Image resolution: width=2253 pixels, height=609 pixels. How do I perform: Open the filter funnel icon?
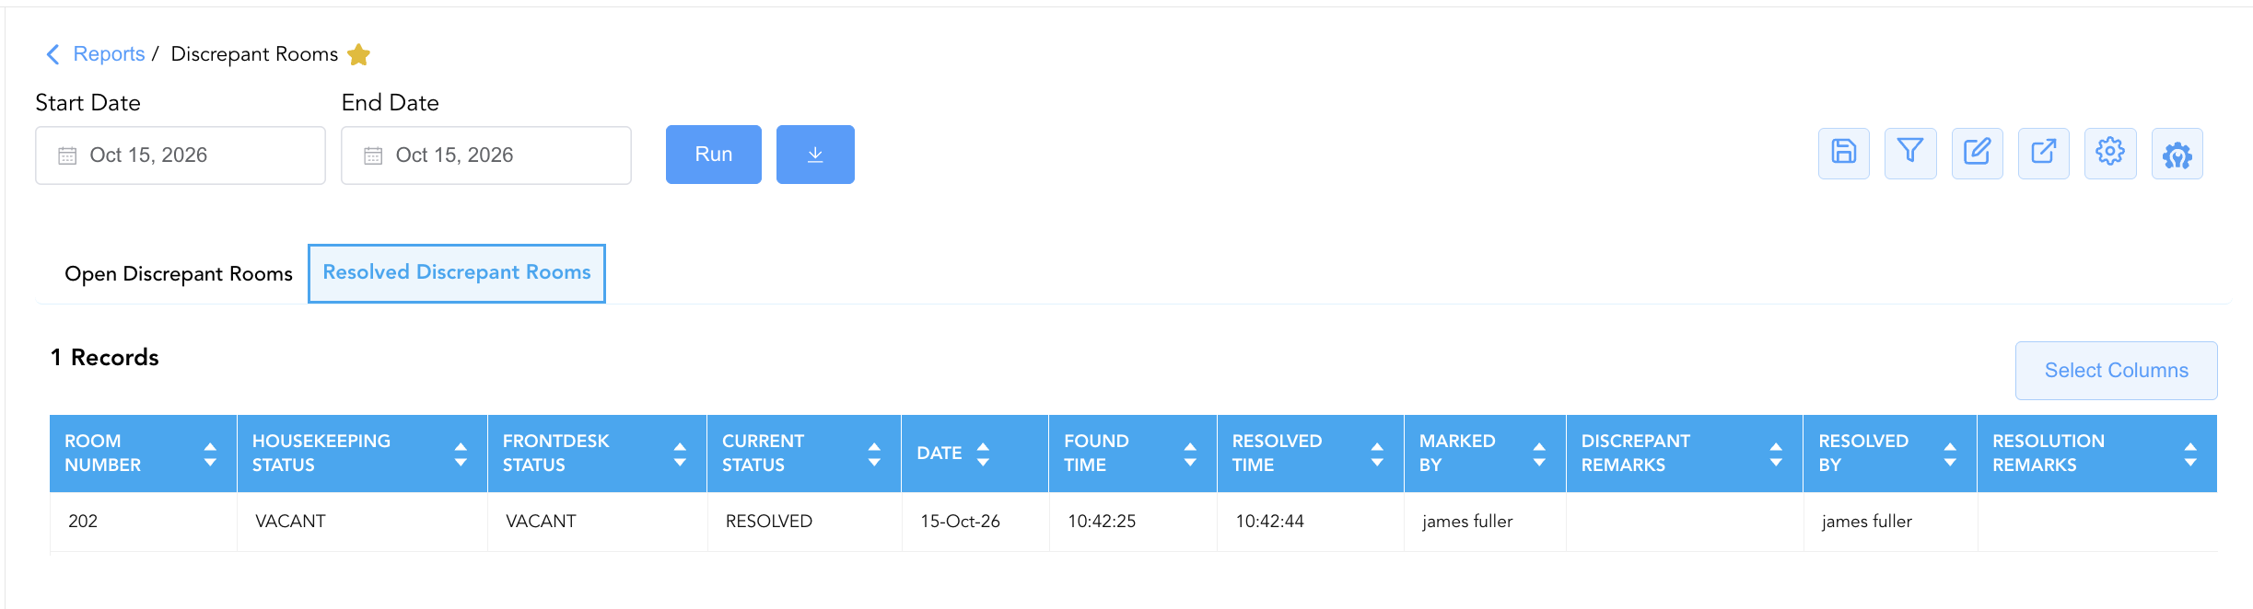(x=1910, y=153)
